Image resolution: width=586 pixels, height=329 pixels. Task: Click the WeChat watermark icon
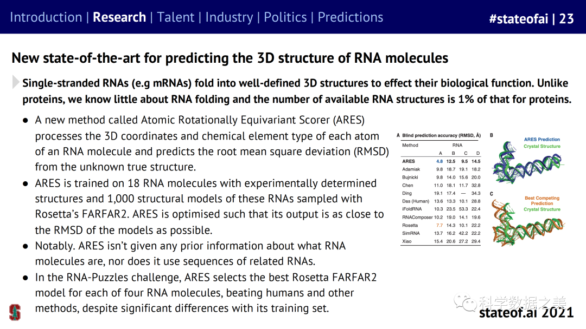click(x=466, y=301)
